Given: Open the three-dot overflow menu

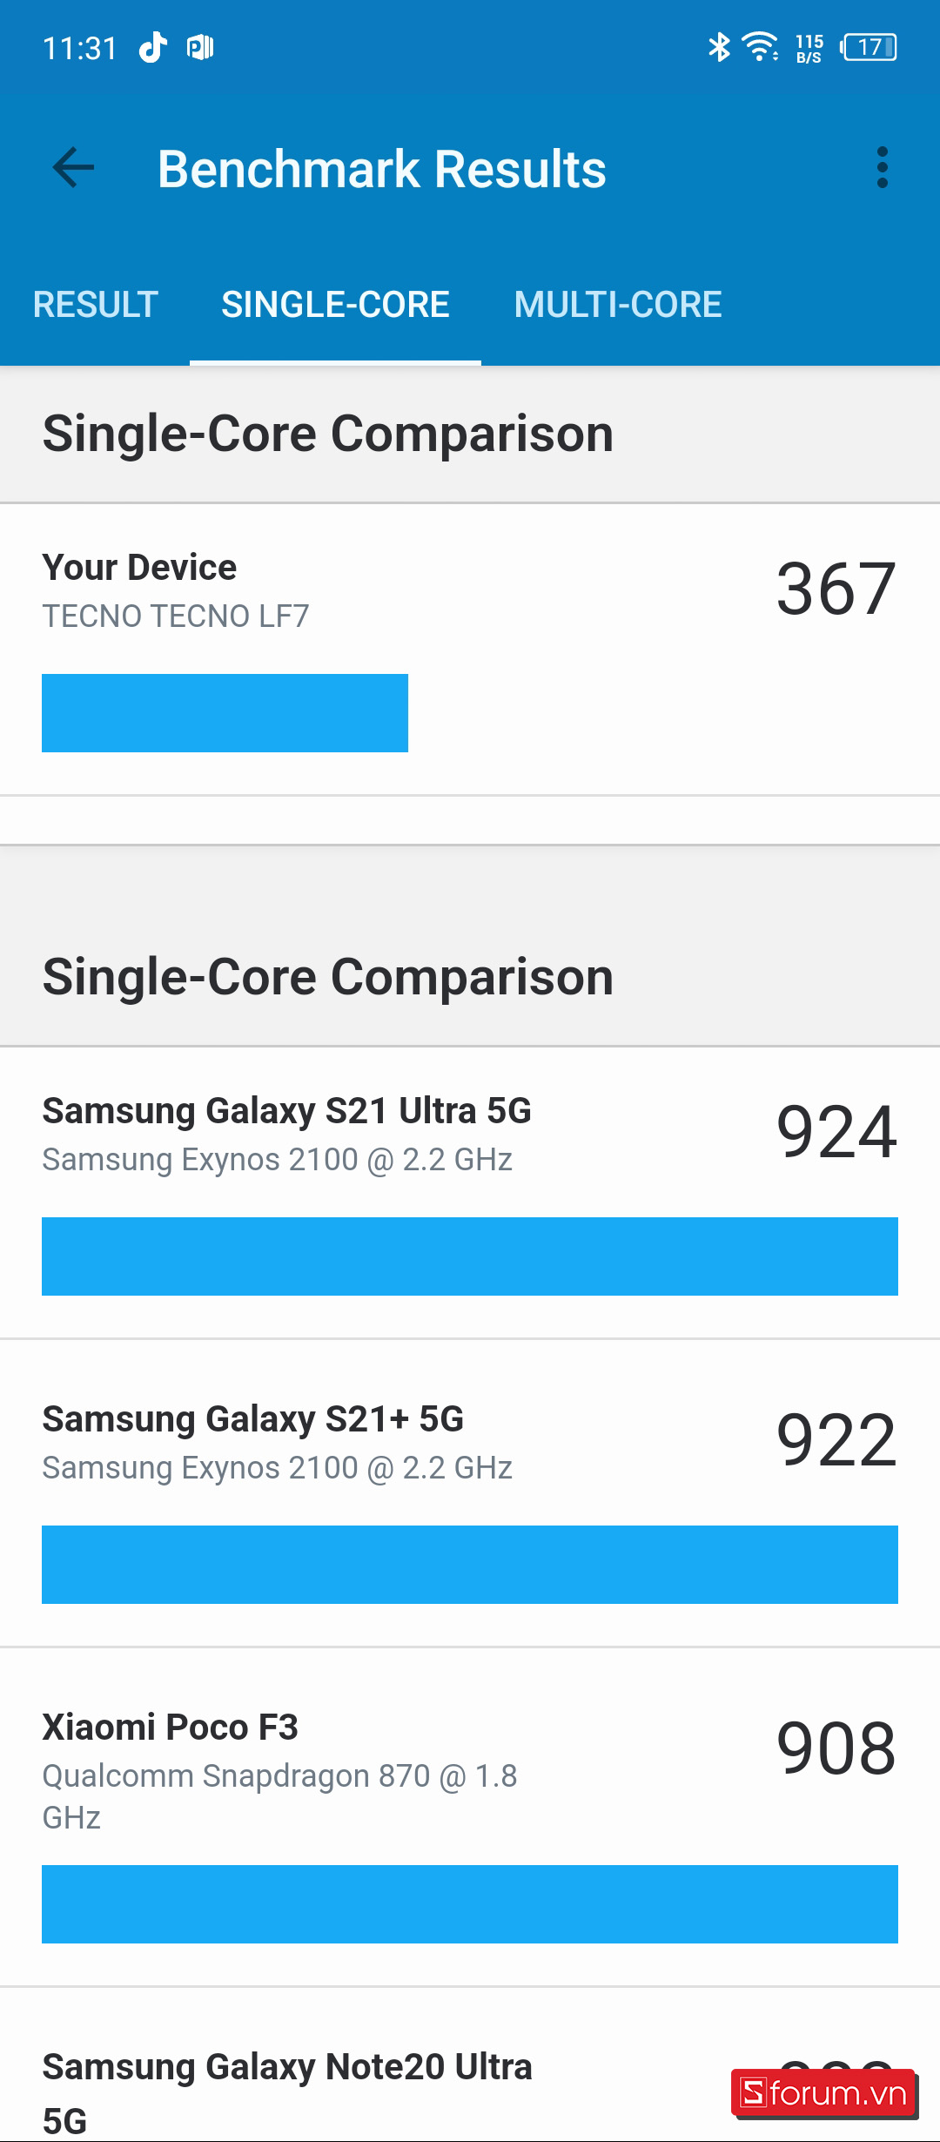Looking at the screenshot, I should tap(882, 167).
